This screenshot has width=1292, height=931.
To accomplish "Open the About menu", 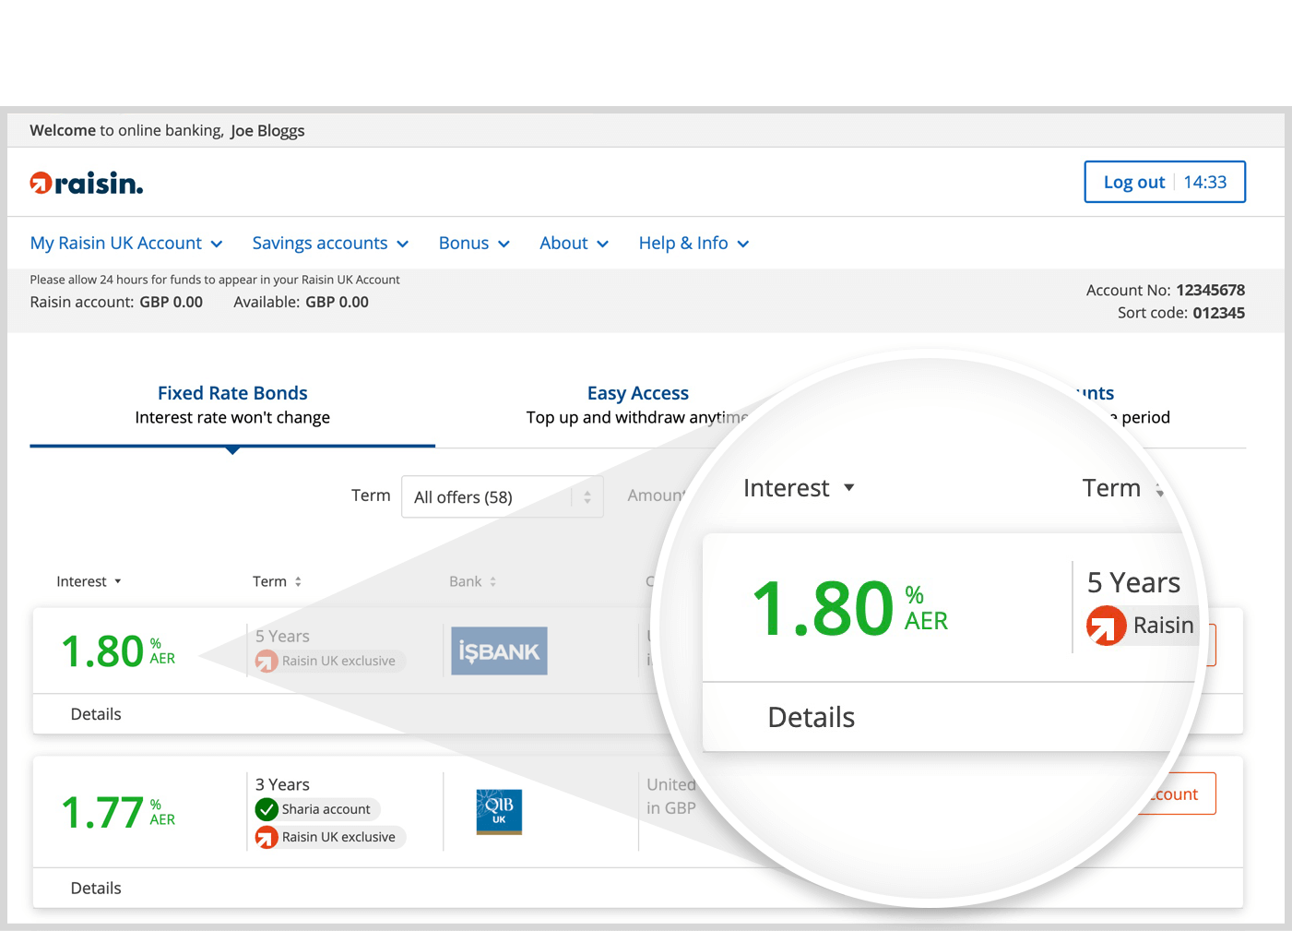I will 574,243.
